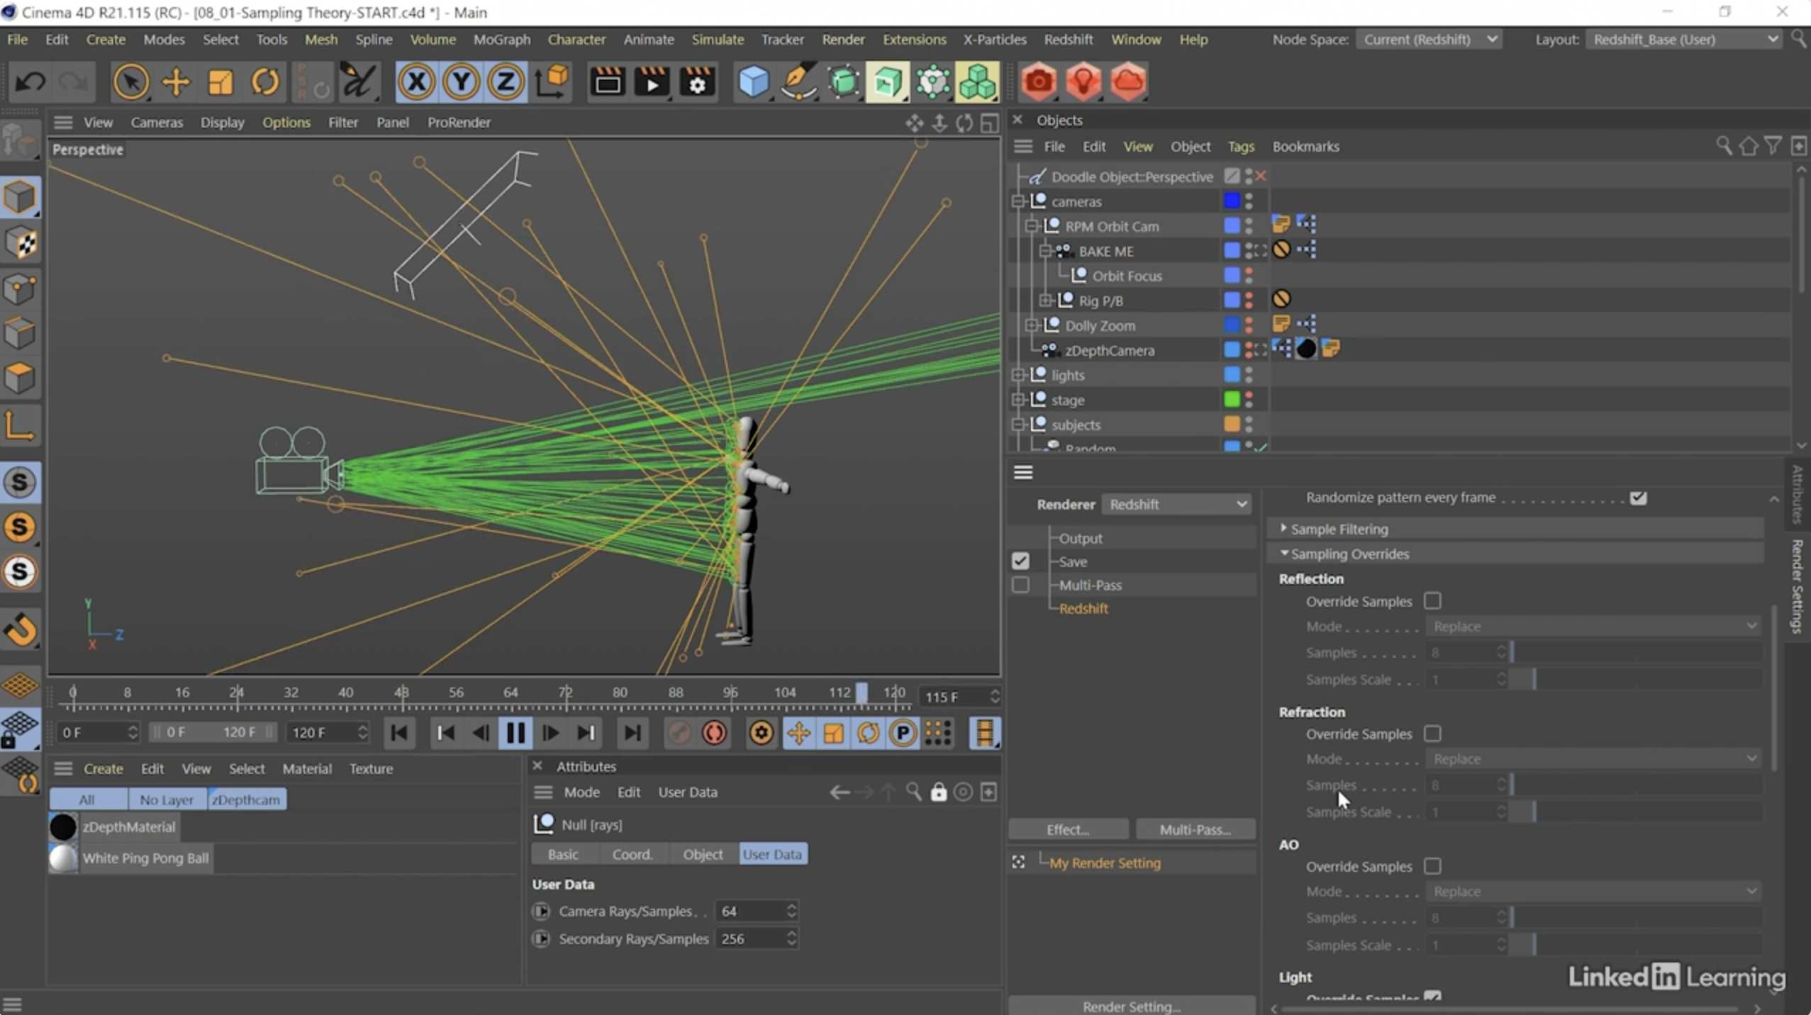Click the Undo arrow icon
Viewport: 1811px width, 1015px height.
(29, 82)
